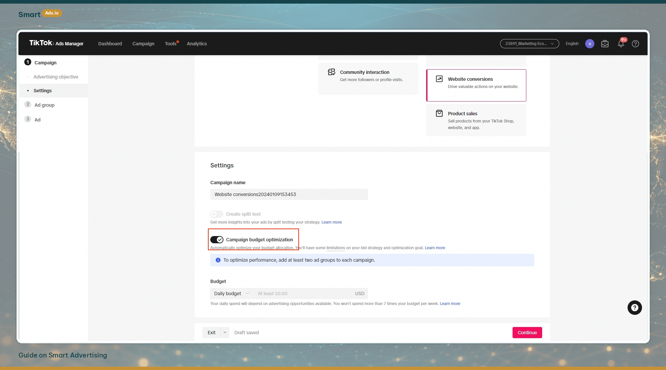
Task: Open the Tools menu
Action: pos(171,44)
